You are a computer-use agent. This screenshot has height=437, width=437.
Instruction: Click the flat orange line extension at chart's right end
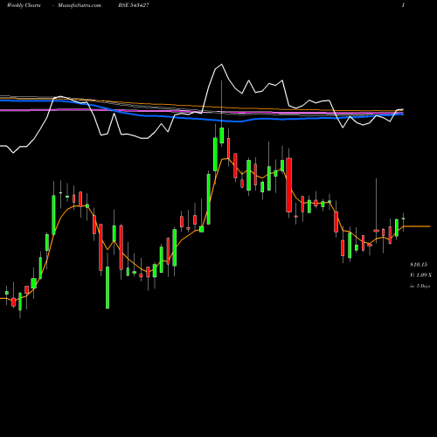(x=417, y=226)
